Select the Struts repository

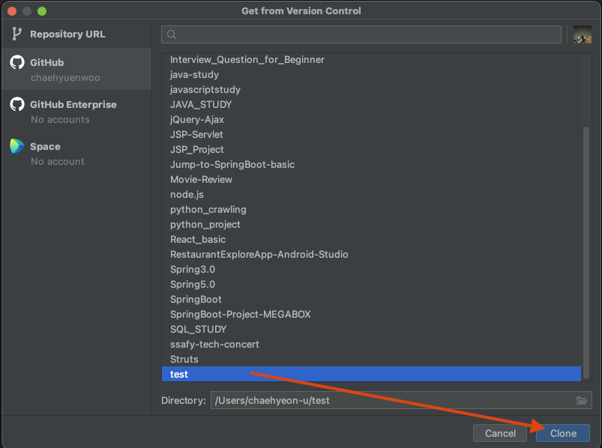click(371, 359)
